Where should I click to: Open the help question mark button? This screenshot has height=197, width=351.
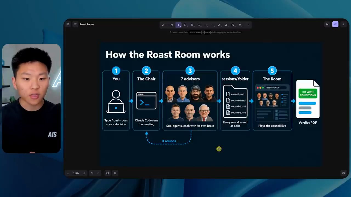point(343,173)
